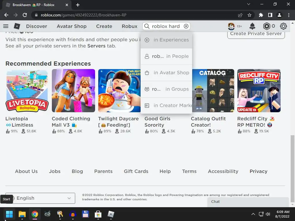Open Livetopia Roleplay game thumbnail
Screen dimensions: 295x221
click(27, 91)
